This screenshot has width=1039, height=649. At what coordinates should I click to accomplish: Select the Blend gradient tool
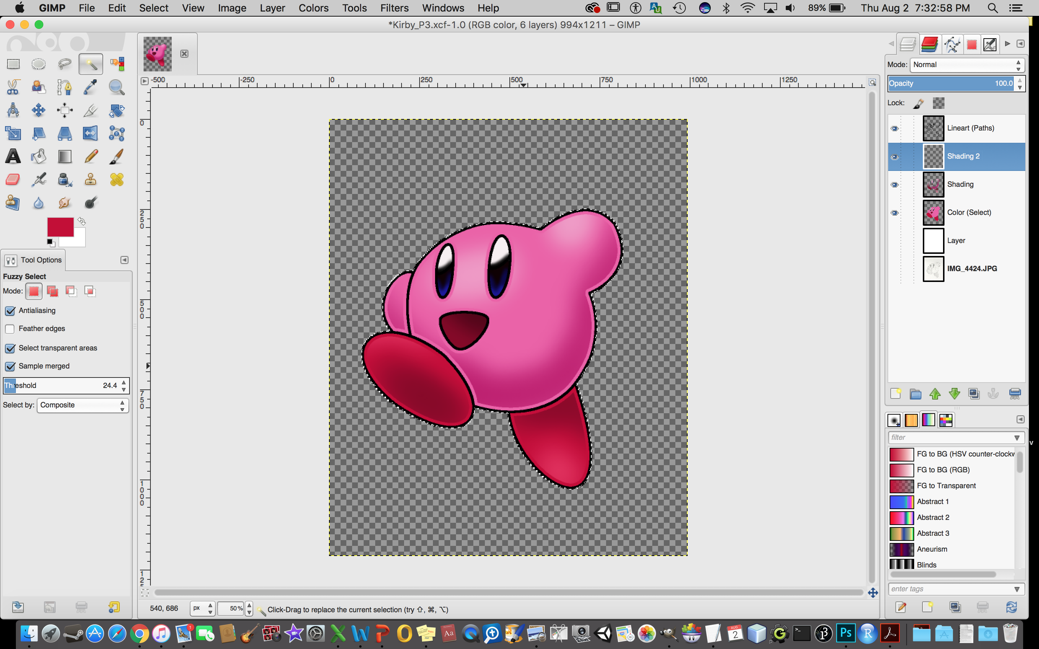(x=65, y=156)
